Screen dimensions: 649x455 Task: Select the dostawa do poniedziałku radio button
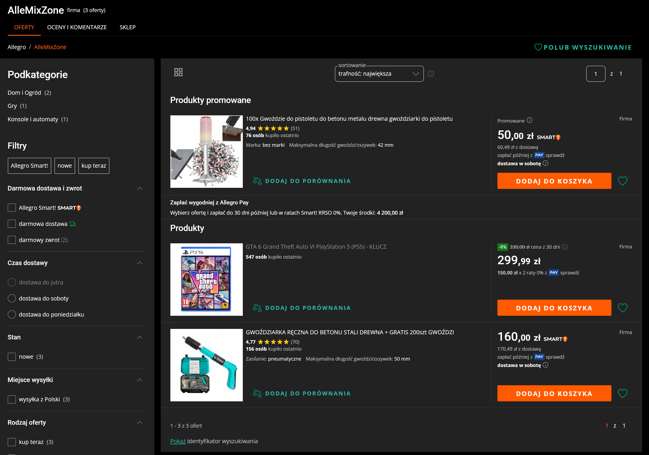tap(12, 314)
